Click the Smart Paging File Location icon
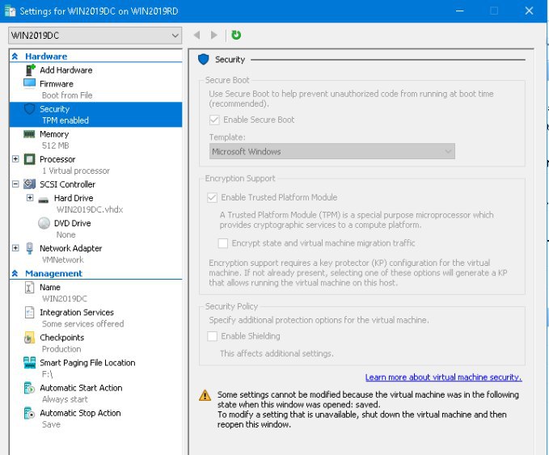549x455 pixels. (x=29, y=363)
